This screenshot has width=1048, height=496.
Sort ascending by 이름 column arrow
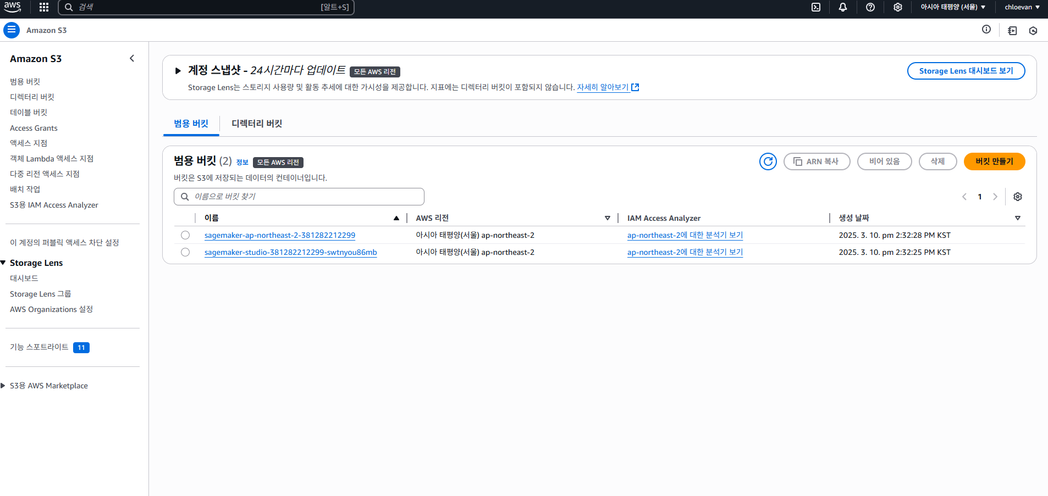(x=396, y=218)
